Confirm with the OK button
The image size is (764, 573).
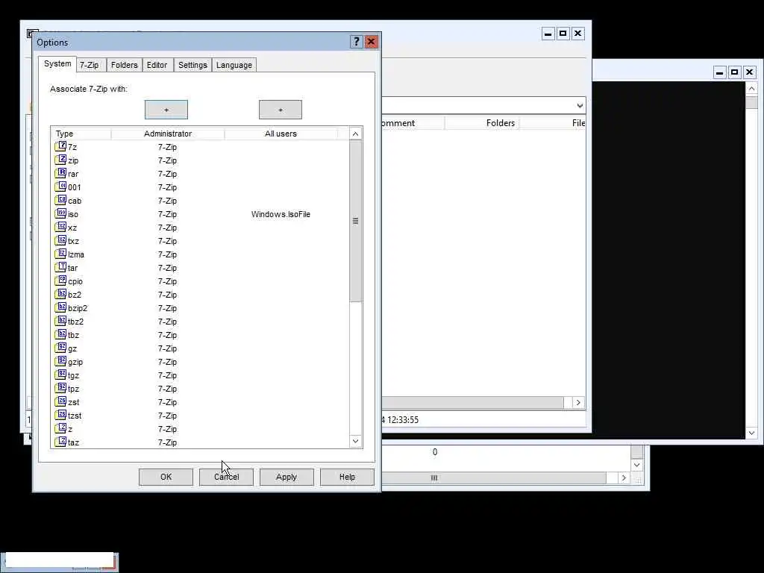coord(166,477)
